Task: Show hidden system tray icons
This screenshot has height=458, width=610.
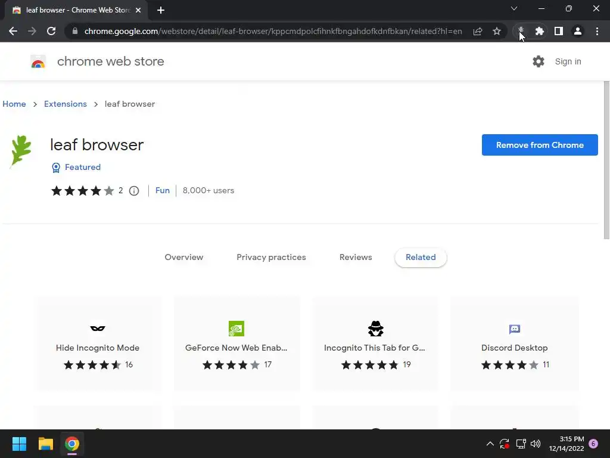Action: 490,444
